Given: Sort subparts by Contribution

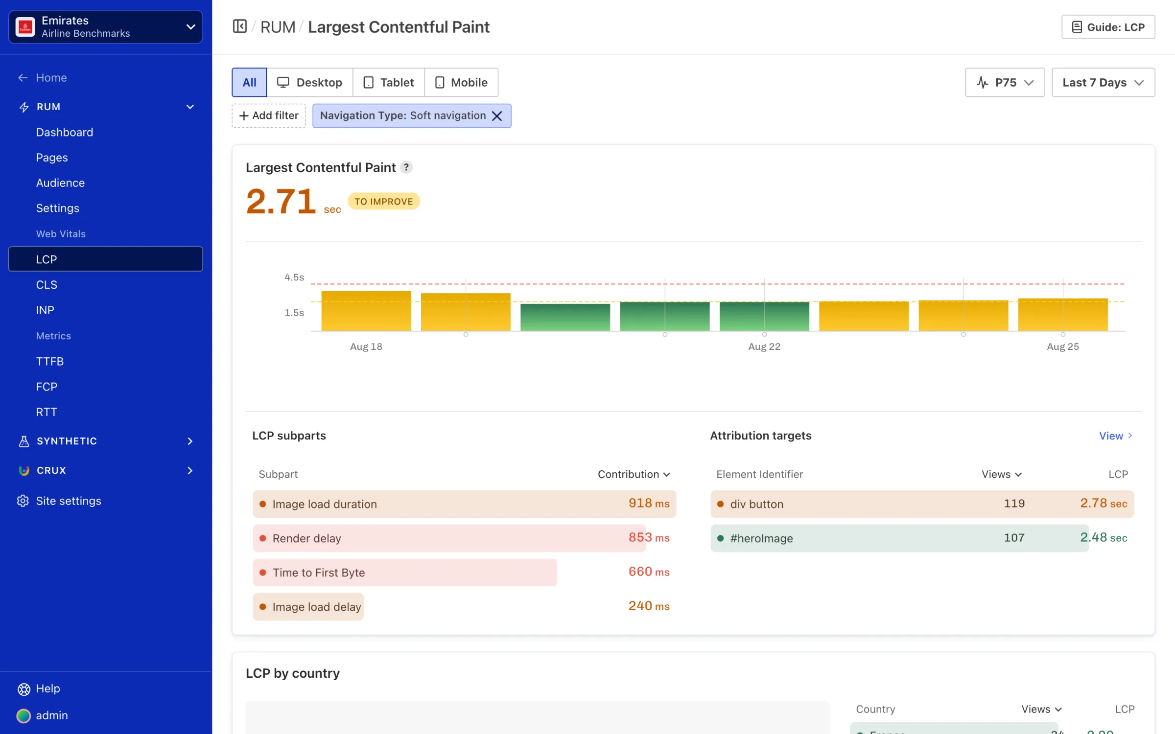Looking at the screenshot, I should 634,474.
